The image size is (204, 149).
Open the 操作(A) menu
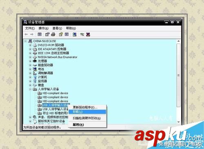(43, 28)
